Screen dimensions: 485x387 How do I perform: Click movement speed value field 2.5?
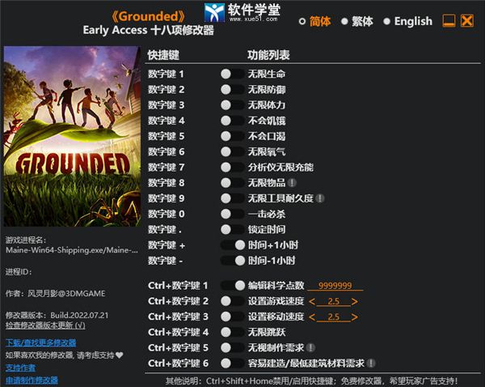click(x=333, y=317)
